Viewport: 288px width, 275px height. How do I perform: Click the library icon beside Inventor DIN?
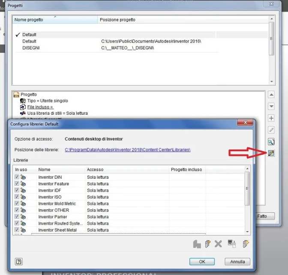(x=23, y=177)
